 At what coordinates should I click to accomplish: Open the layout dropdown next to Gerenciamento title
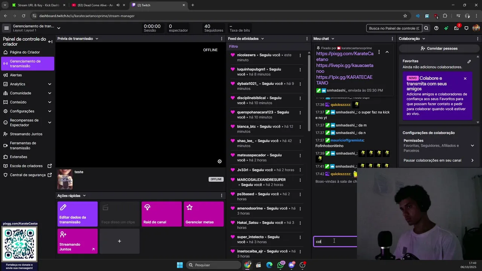(58, 28)
